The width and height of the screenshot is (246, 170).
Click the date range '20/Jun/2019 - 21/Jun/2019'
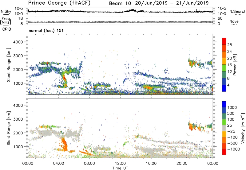172,3
